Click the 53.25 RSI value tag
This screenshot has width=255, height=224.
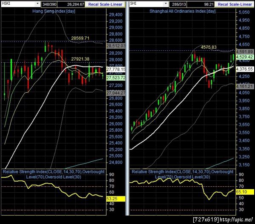[116, 199]
